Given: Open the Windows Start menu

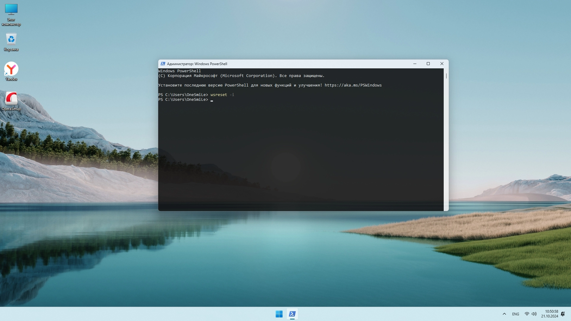Looking at the screenshot, I should point(279,314).
